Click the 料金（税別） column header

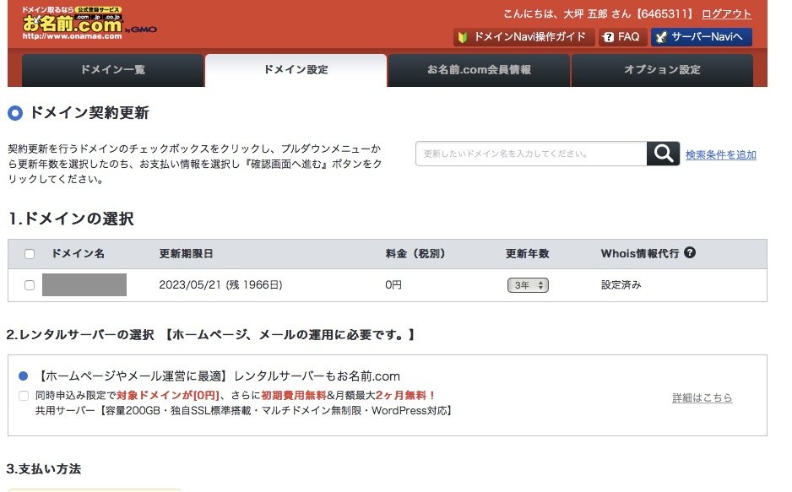[415, 254]
